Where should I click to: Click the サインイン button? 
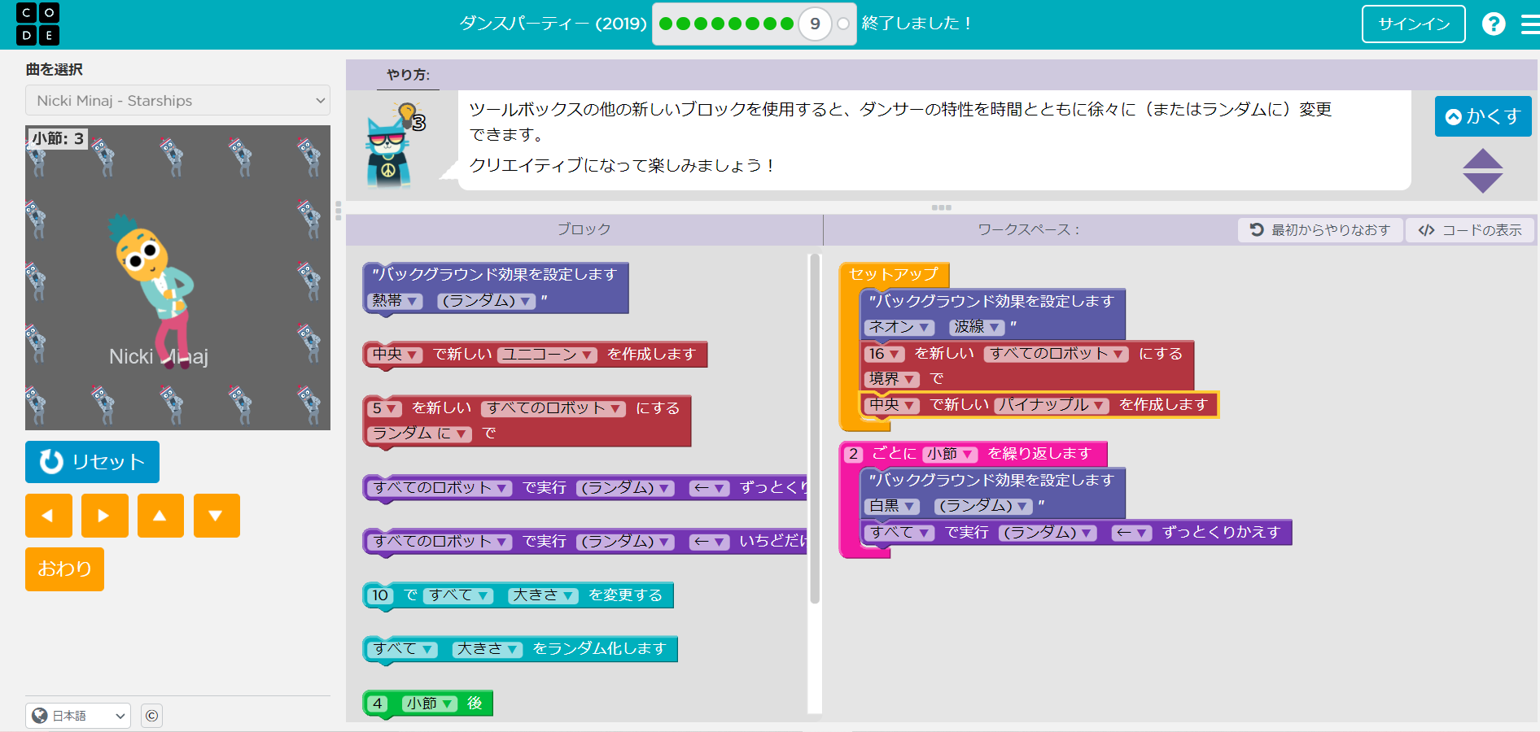point(1413,24)
